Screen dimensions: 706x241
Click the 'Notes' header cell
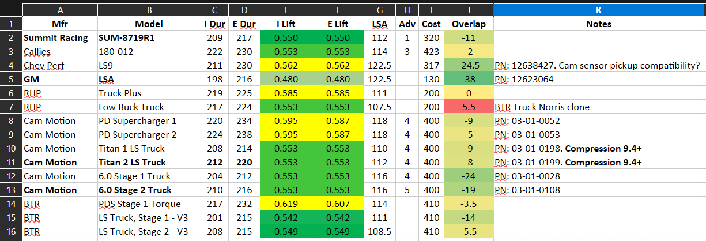coord(599,24)
